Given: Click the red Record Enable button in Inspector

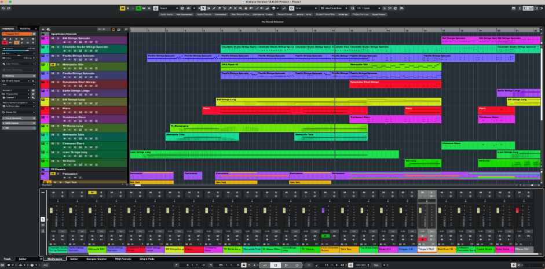Looking at the screenshot, I should (5, 42).
